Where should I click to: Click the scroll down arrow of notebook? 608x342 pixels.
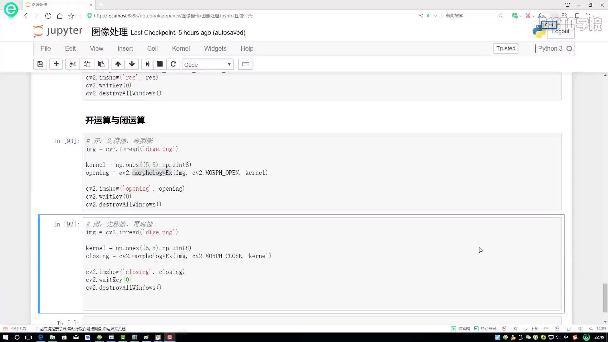[605, 322]
